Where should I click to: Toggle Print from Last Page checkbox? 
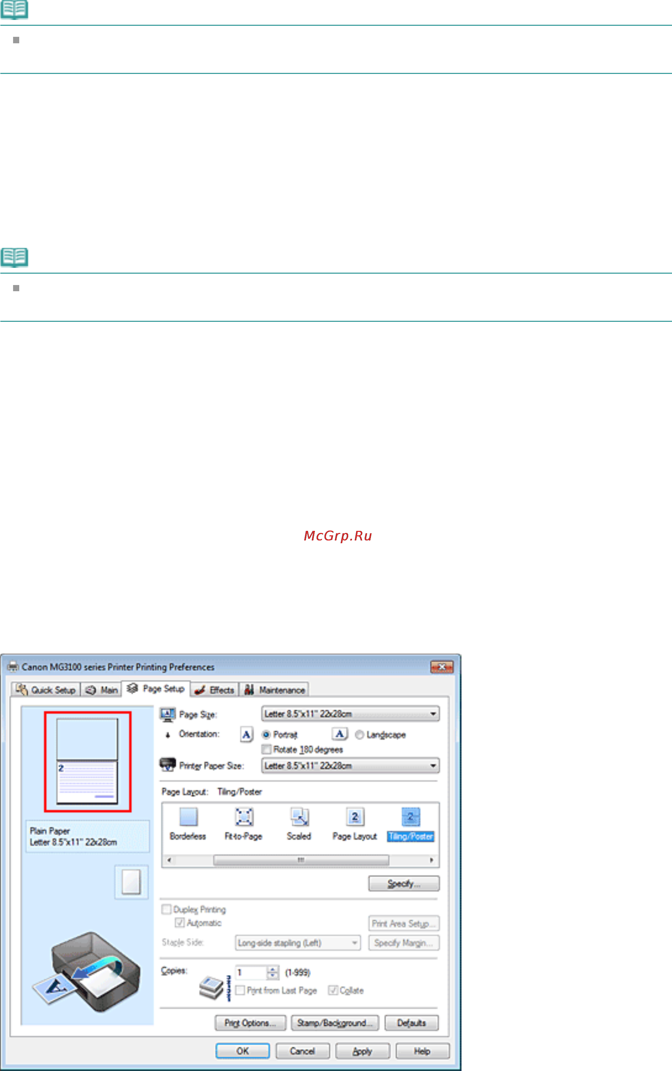pyautogui.click(x=240, y=991)
